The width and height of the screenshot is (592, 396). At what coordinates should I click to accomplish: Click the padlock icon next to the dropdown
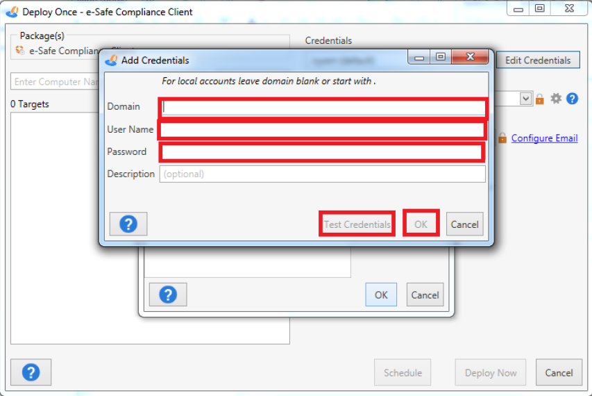coord(540,99)
